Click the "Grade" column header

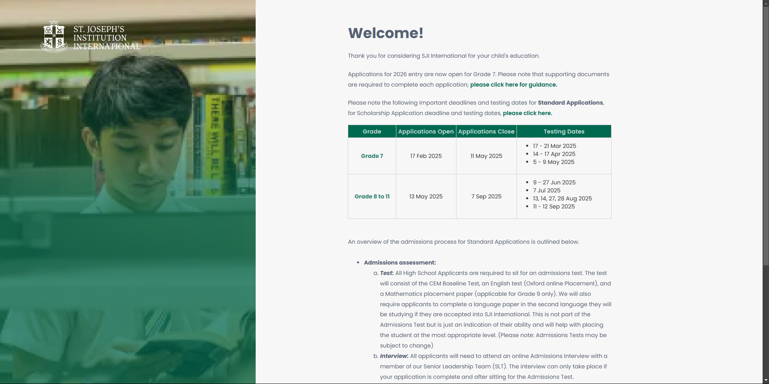click(372, 131)
